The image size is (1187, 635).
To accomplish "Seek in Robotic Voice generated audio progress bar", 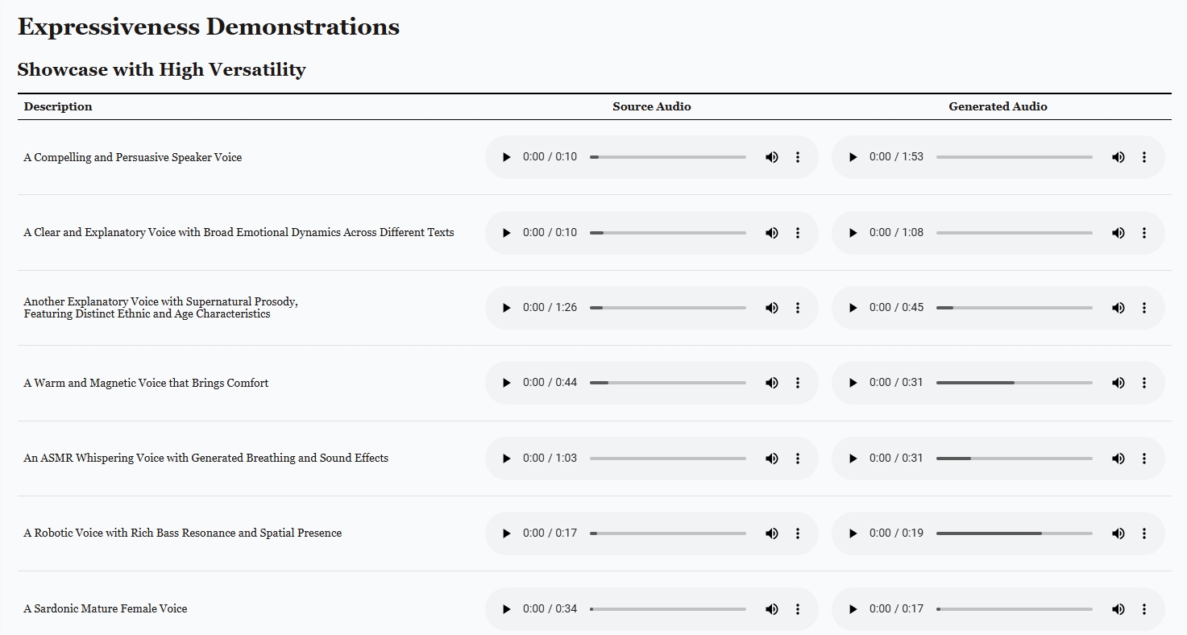I will (x=1014, y=533).
